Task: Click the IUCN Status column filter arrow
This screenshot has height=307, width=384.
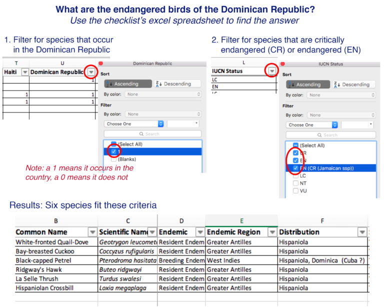Action: (271, 71)
